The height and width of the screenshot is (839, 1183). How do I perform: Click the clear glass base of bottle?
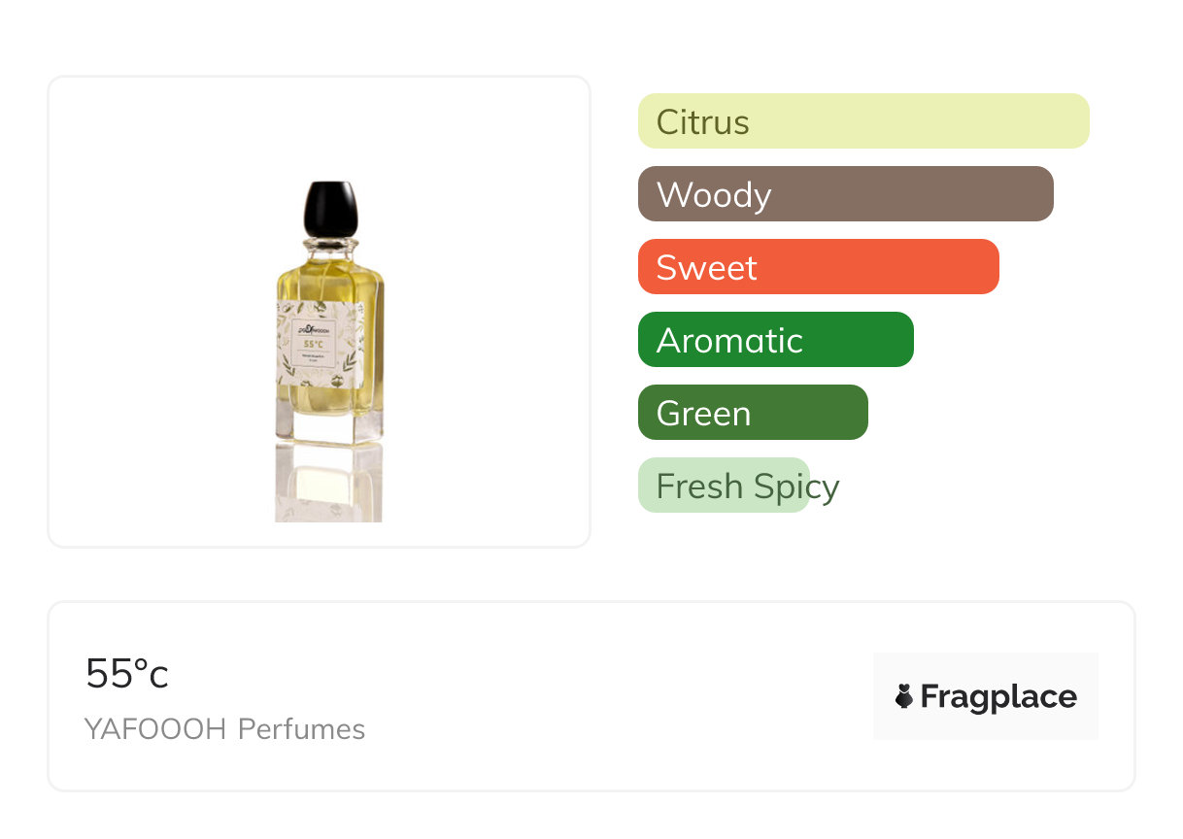329,427
